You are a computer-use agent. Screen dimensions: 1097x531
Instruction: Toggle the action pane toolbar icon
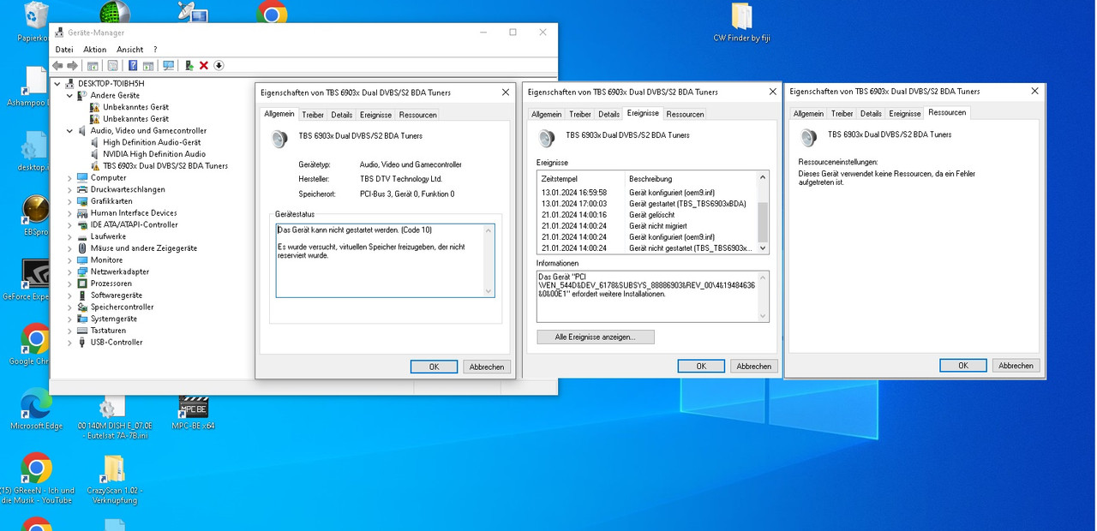point(147,66)
